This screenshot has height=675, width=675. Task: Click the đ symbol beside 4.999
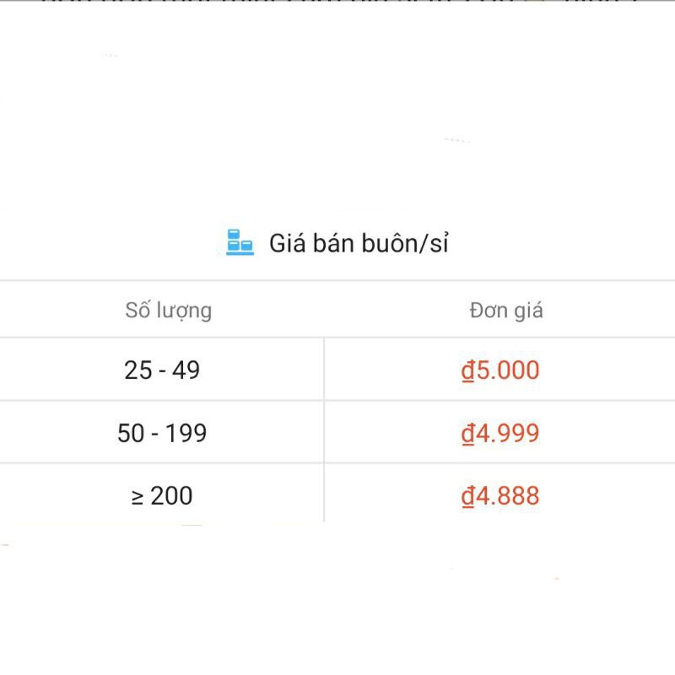469,432
